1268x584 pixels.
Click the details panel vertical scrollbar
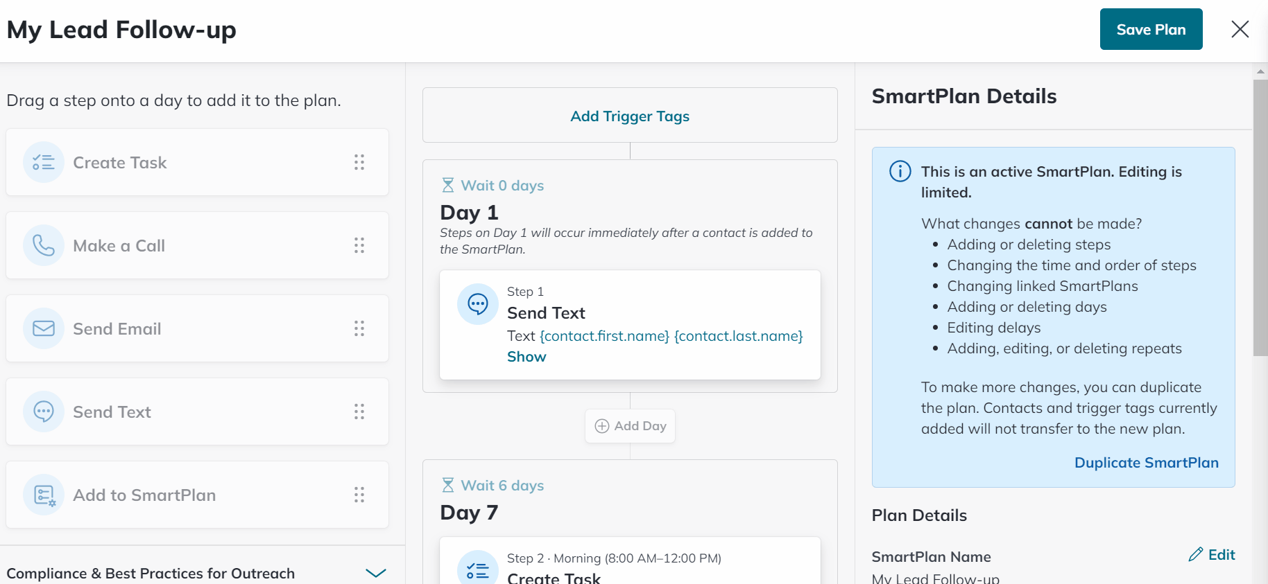pyautogui.click(x=1260, y=218)
